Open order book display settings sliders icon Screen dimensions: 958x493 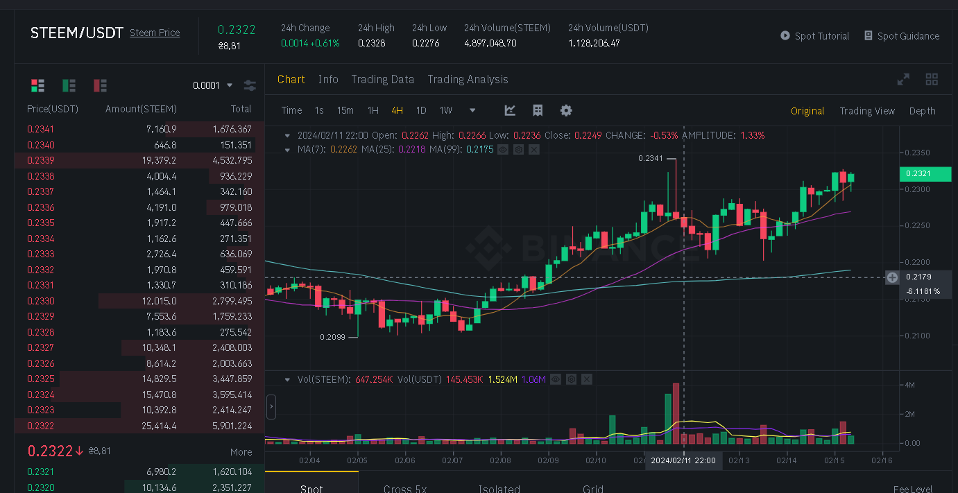pyautogui.click(x=250, y=85)
